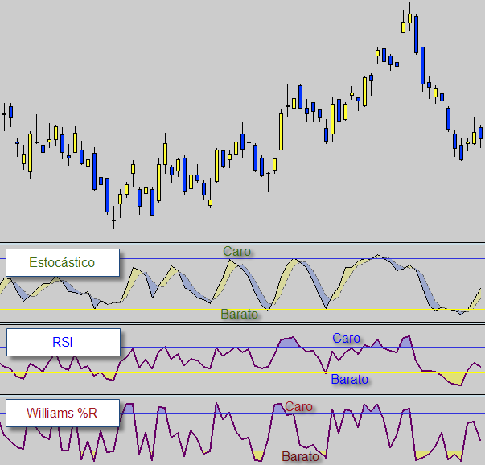Click the rightmost candle on the price chart
This screenshot has width=485, height=465.
[480, 132]
